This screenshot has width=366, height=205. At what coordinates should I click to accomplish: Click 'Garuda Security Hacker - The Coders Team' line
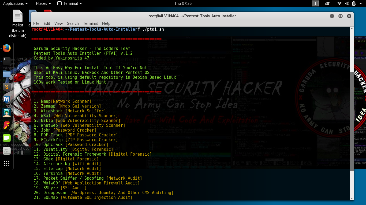click(82, 49)
